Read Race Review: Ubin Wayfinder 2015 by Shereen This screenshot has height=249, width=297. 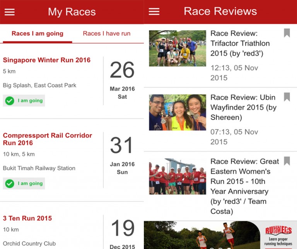(243, 107)
